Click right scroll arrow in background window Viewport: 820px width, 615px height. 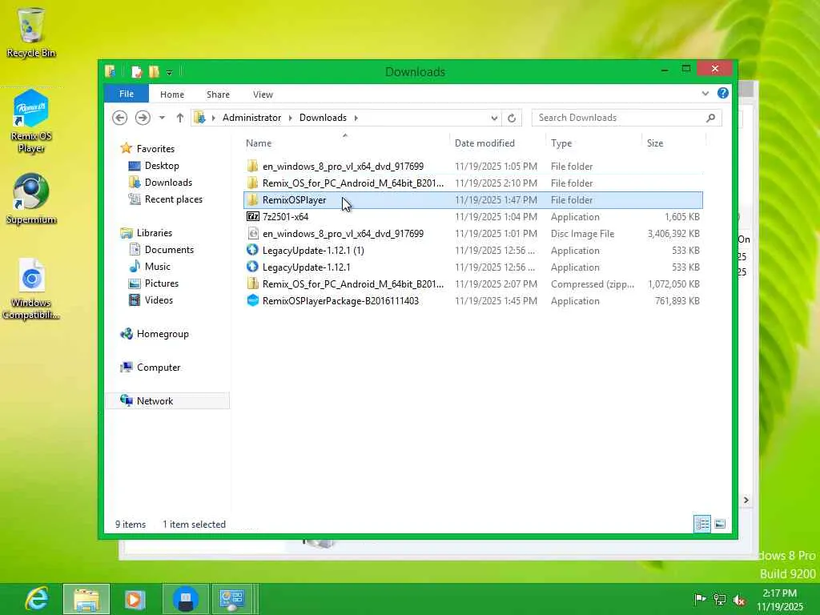click(746, 500)
